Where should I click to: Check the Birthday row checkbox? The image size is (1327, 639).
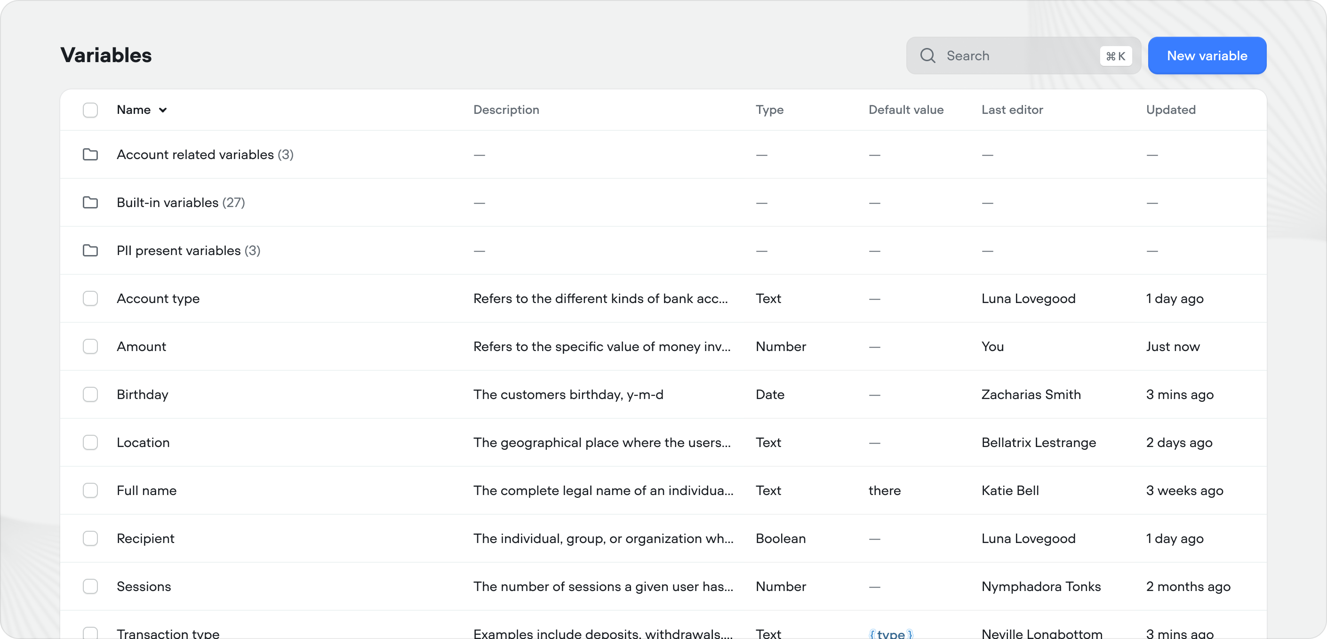coord(90,394)
